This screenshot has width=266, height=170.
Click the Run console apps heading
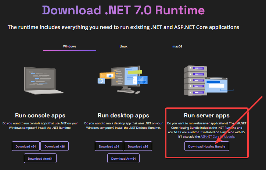[x=40, y=116]
